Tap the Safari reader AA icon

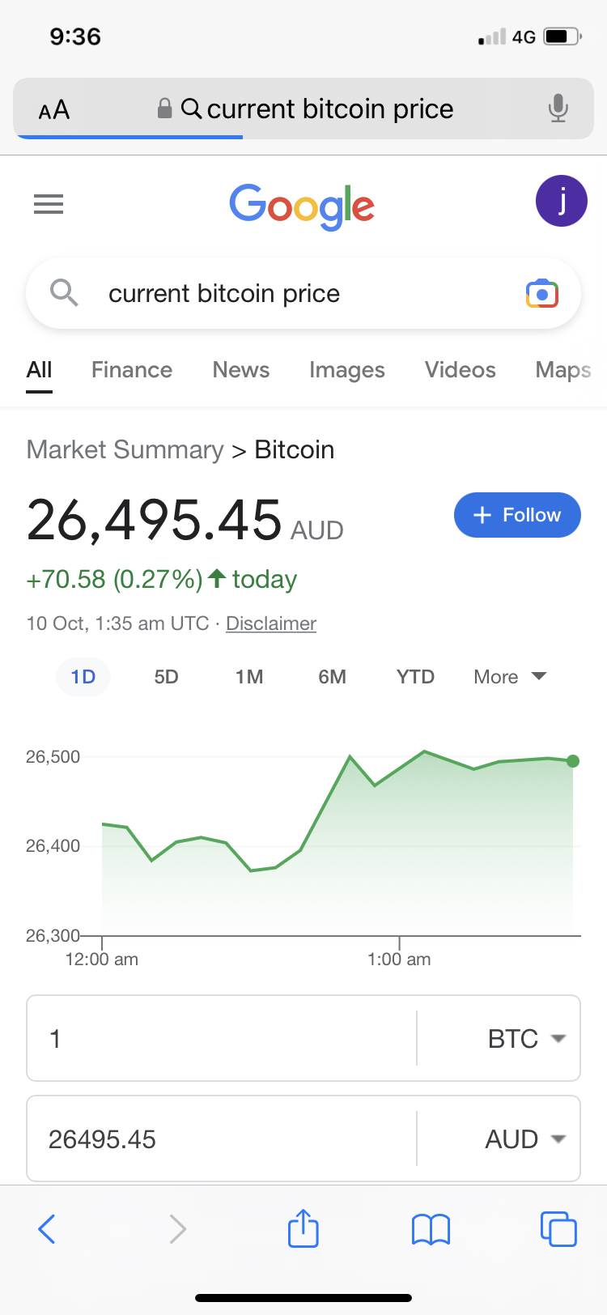click(x=54, y=109)
